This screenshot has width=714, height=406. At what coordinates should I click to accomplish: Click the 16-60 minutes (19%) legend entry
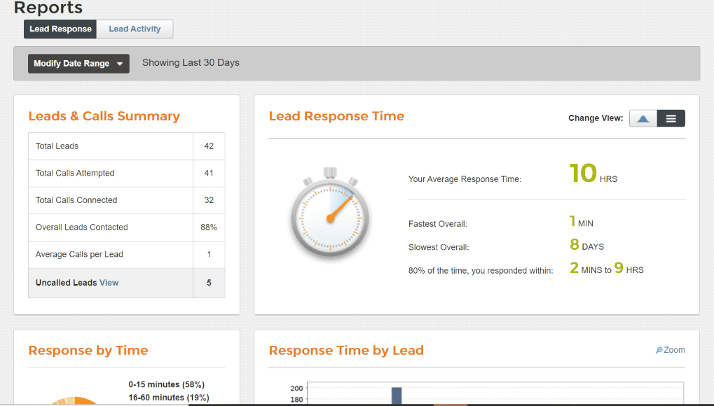pos(168,398)
